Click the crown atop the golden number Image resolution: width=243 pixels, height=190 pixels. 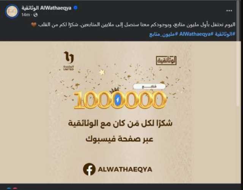(x=114, y=90)
